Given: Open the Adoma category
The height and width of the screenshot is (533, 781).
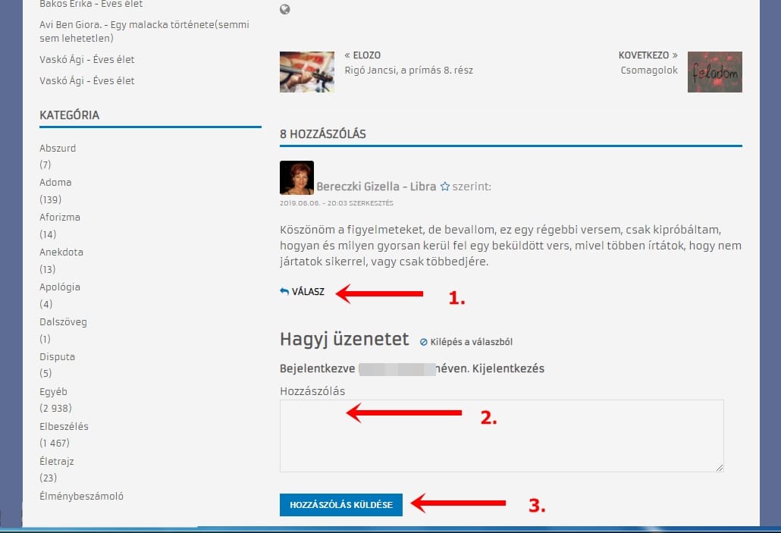Looking at the screenshot, I should [55, 183].
